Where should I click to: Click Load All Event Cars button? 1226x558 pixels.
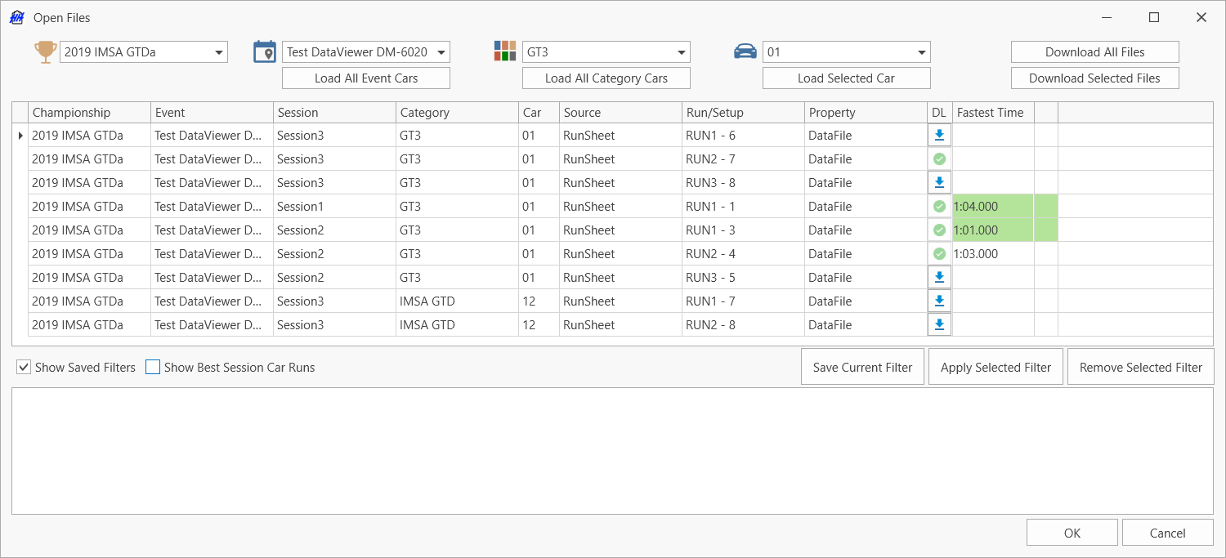(x=366, y=78)
